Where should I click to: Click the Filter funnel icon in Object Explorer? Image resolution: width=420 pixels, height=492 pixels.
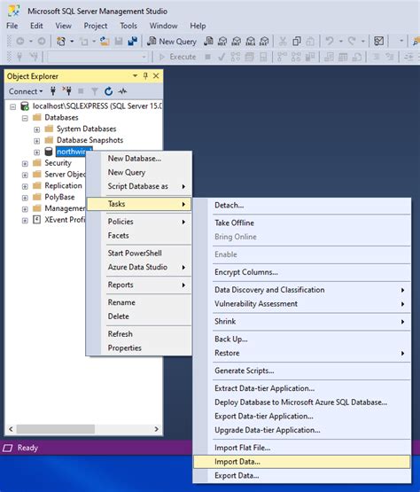point(95,91)
